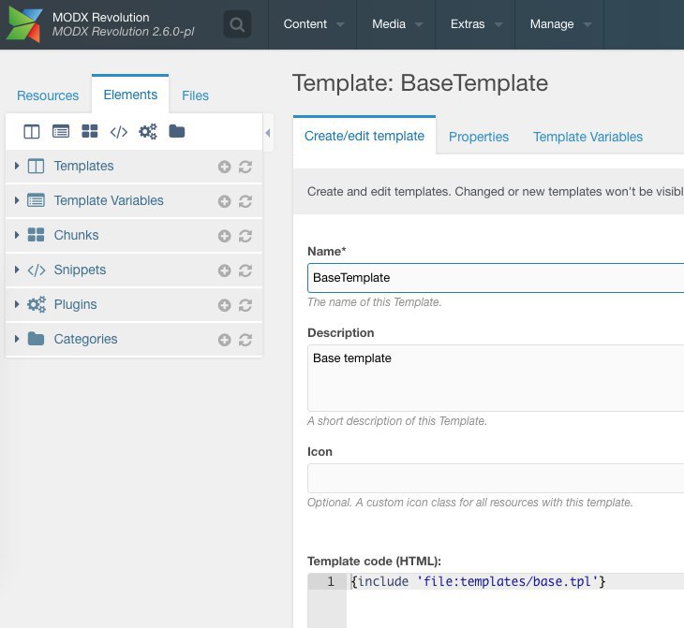684x628 pixels.
Task: Refresh the Templates tree node
Action: [x=245, y=167]
